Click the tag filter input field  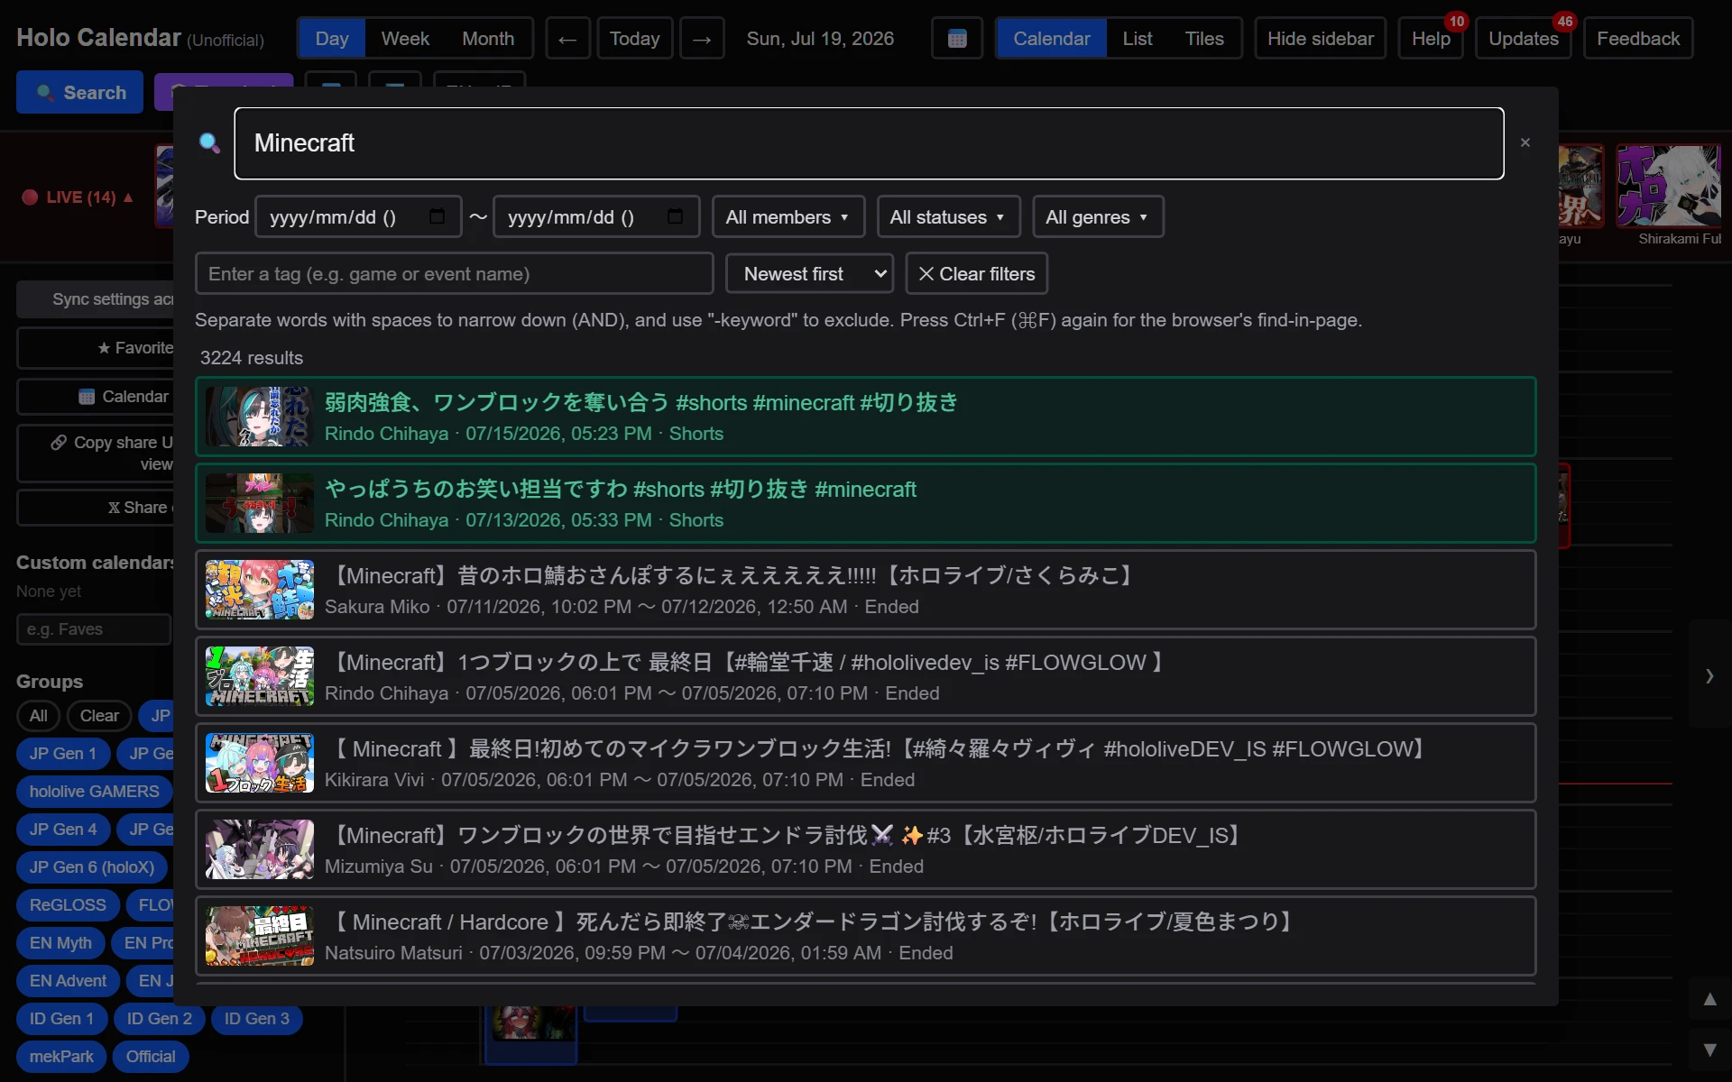[x=454, y=273]
